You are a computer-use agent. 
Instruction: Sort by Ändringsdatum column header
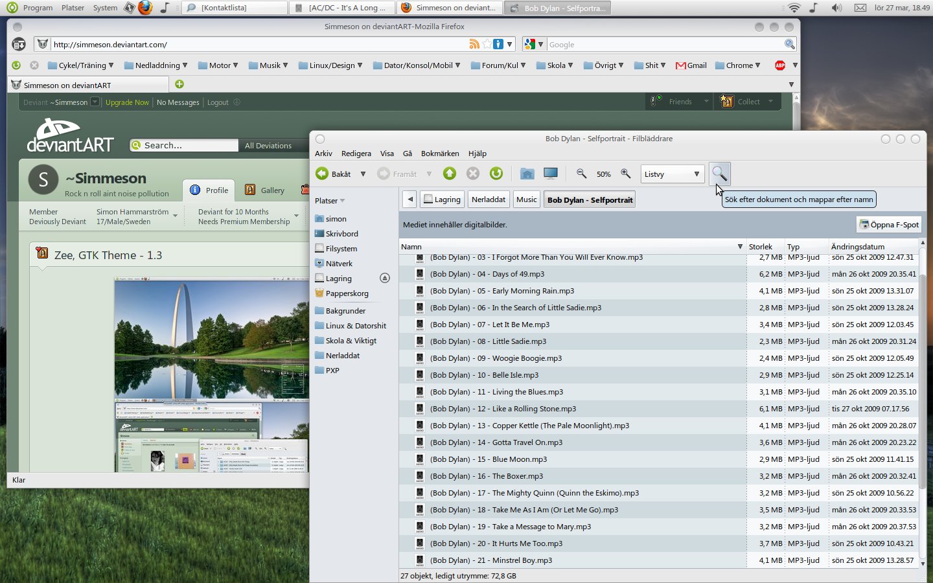click(873, 247)
